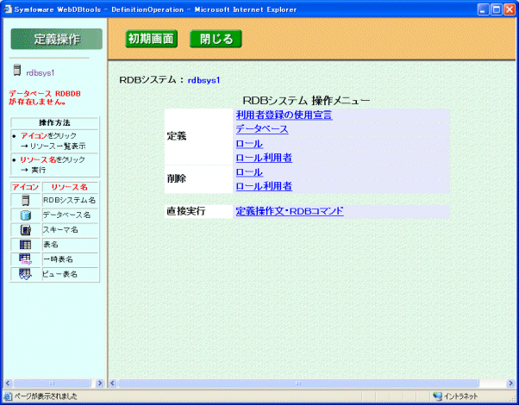Open 定義操作文・RDBコマンド direct execution link

(x=290, y=210)
